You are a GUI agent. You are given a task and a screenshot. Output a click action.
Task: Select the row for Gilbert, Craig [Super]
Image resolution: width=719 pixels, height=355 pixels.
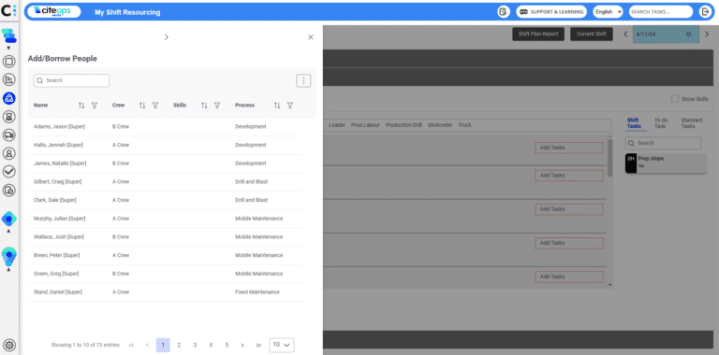pyautogui.click(x=165, y=181)
